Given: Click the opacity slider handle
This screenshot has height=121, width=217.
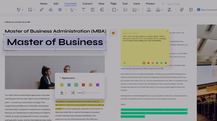Looking at the screenshot, I should (83, 93).
